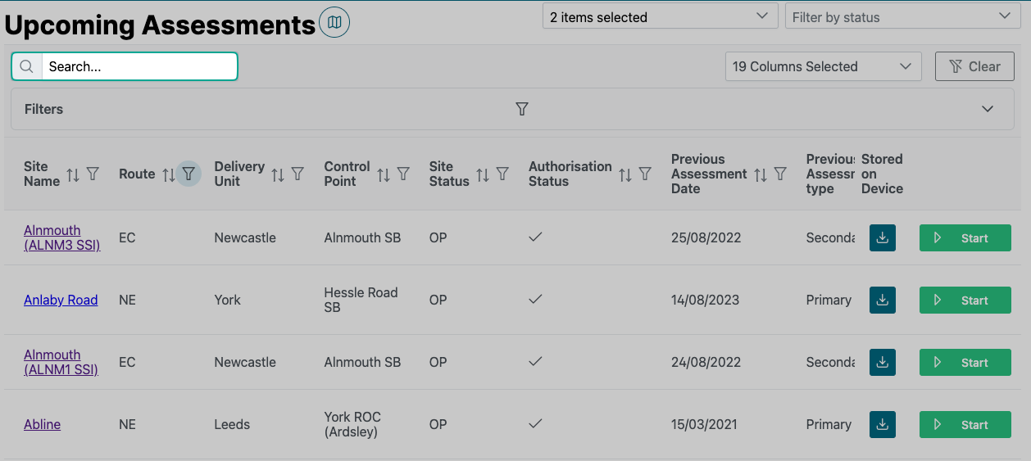
Task: Start the Alnmouth (ALNM1 SSI) assessment
Action: pyautogui.click(x=965, y=363)
